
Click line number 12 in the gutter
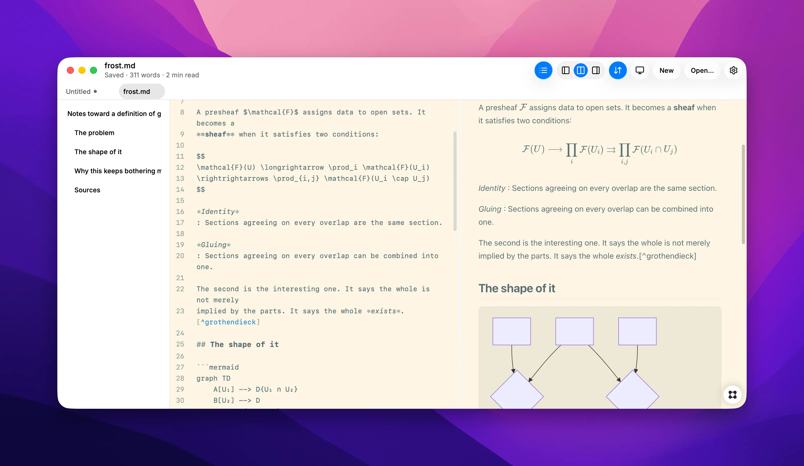click(180, 167)
